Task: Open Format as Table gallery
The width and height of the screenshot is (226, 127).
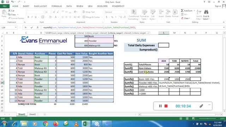Action: (144, 15)
